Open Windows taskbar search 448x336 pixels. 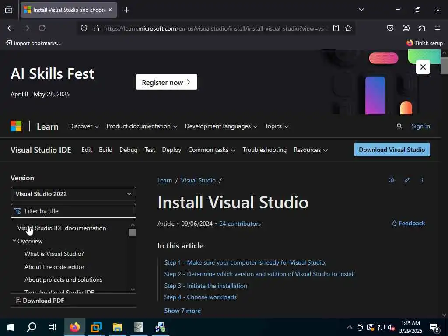pyautogui.click(x=31, y=327)
